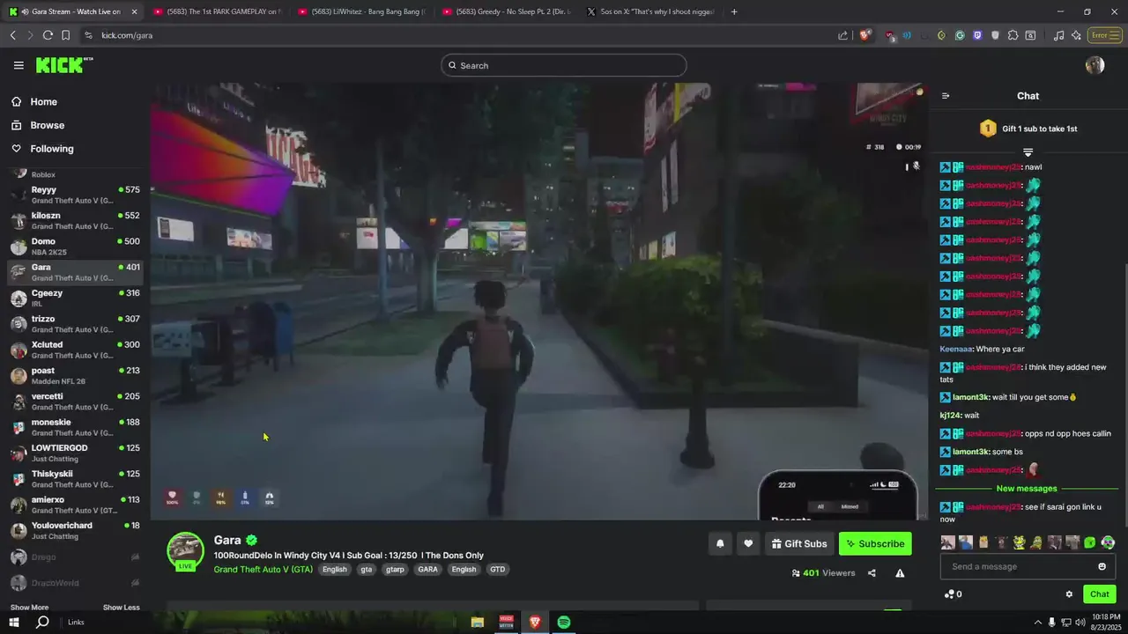
Task: Mute the Gara Stream tab audio
Action: [x=25, y=11]
